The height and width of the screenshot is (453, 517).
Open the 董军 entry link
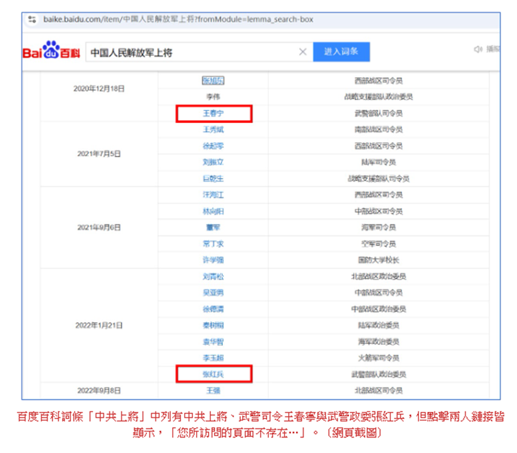pos(213,228)
